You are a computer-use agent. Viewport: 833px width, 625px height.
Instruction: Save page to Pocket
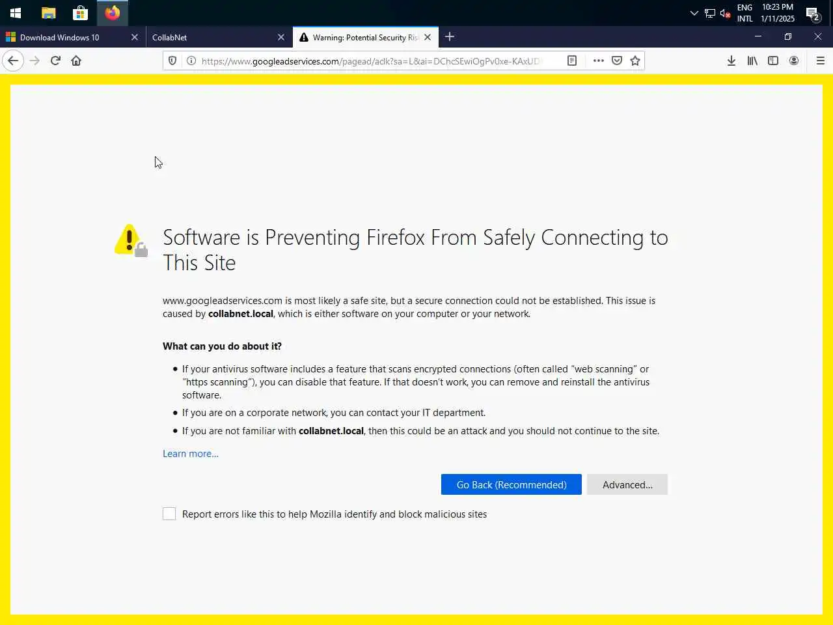coord(617,61)
